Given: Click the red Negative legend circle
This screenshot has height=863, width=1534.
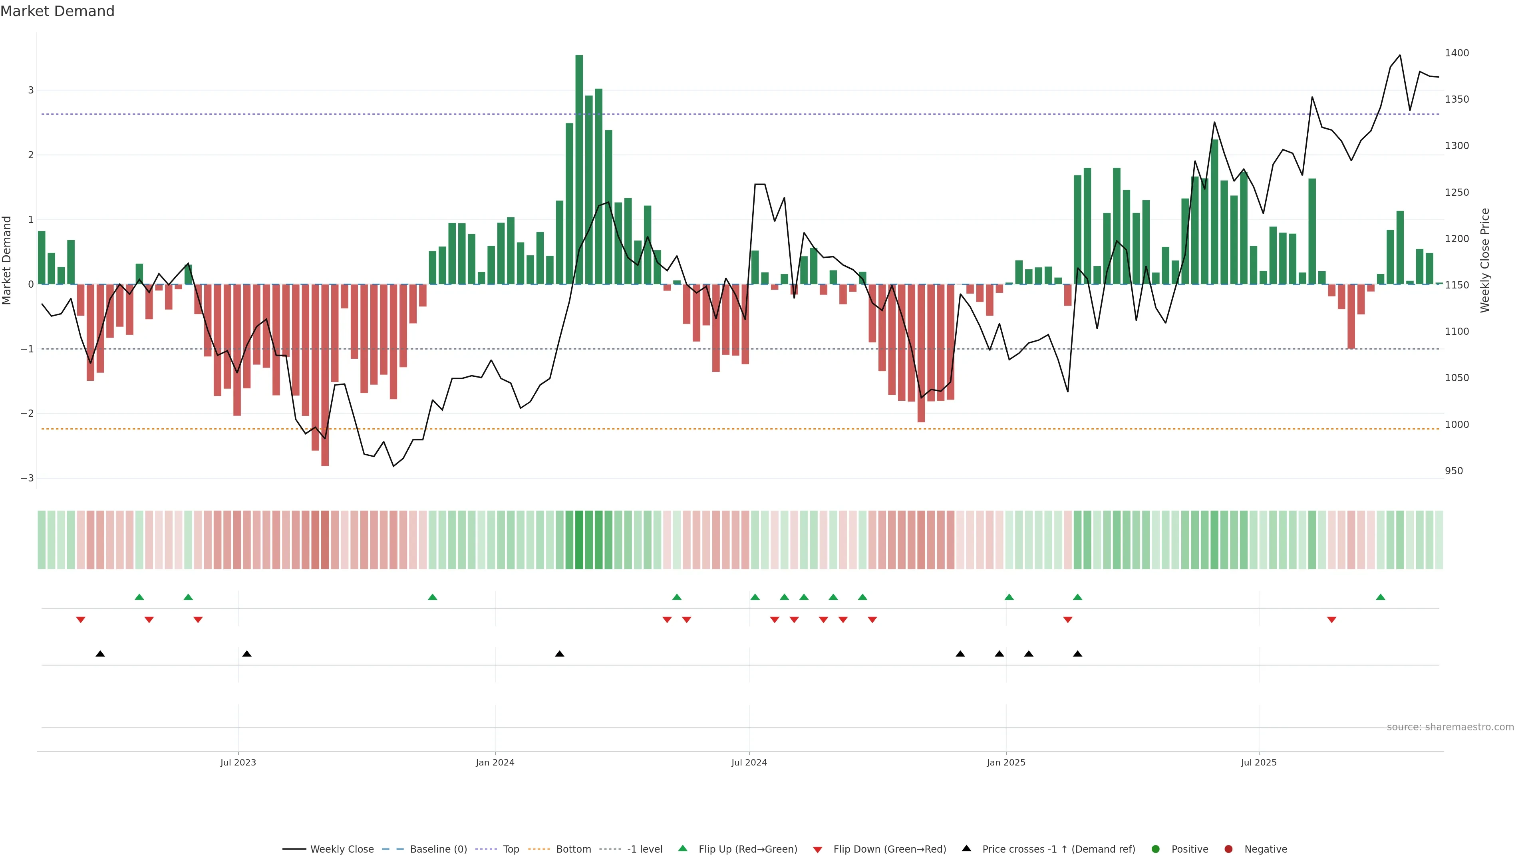Looking at the screenshot, I should pos(1228,849).
